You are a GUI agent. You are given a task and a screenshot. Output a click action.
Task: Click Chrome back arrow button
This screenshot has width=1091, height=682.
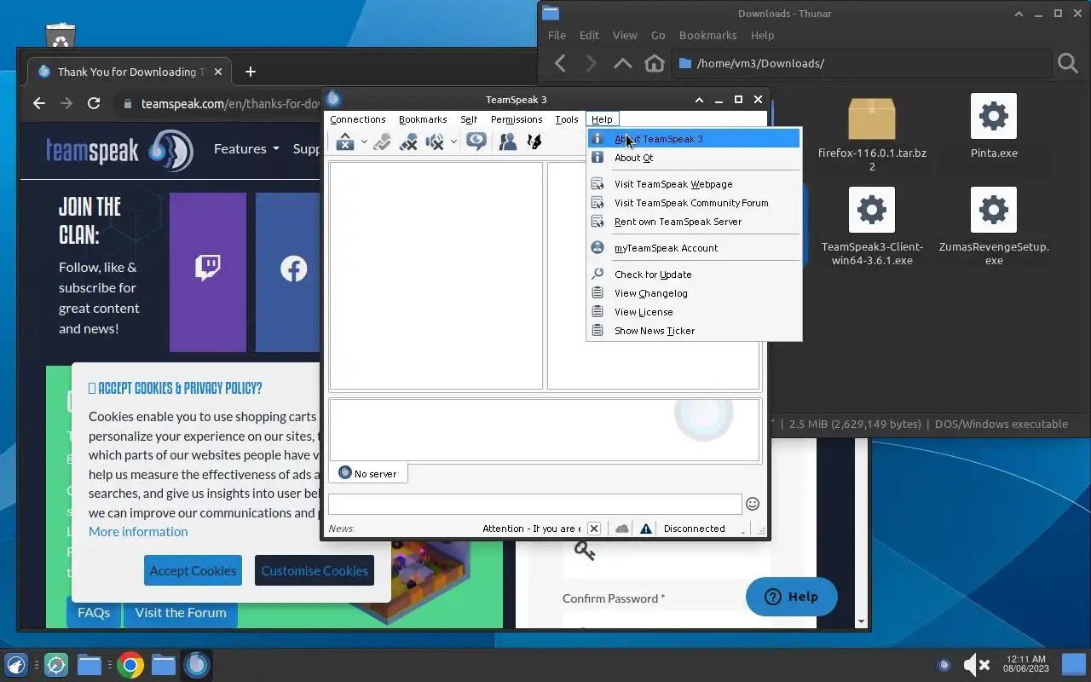pos(39,103)
